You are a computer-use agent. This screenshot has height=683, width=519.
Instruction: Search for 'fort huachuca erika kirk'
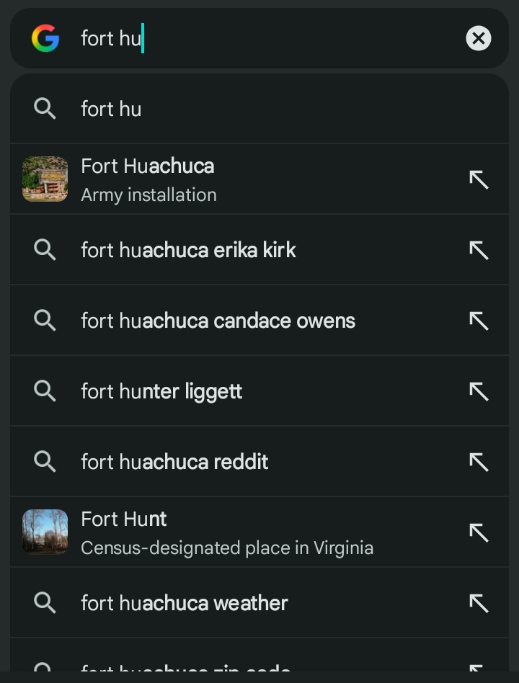pyautogui.click(x=188, y=250)
